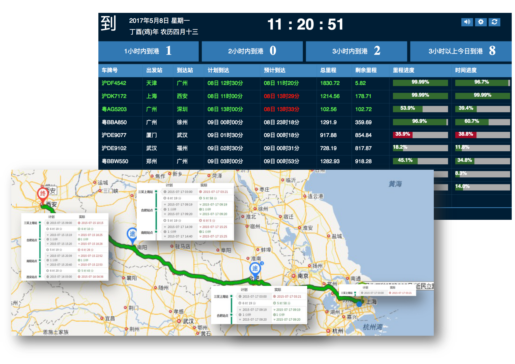Select the 1小时内到港 tab
The width and height of the screenshot is (515, 364).
[148, 51]
